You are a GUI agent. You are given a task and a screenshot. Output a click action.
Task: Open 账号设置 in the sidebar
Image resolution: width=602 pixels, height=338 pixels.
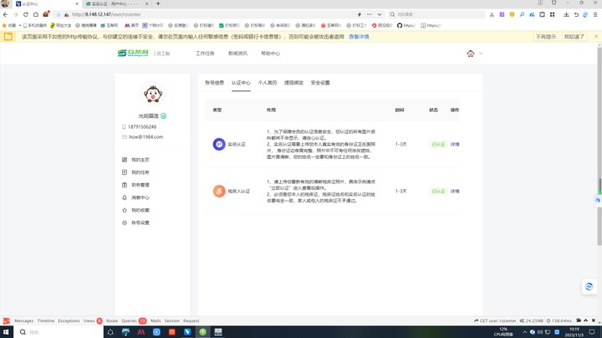pyautogui.click(x=140, y=223)
